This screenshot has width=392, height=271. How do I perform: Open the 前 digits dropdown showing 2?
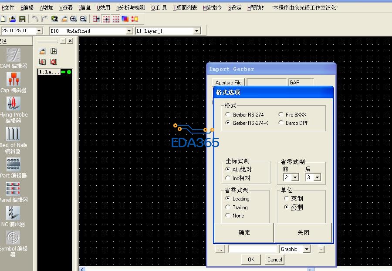point(295,177)
